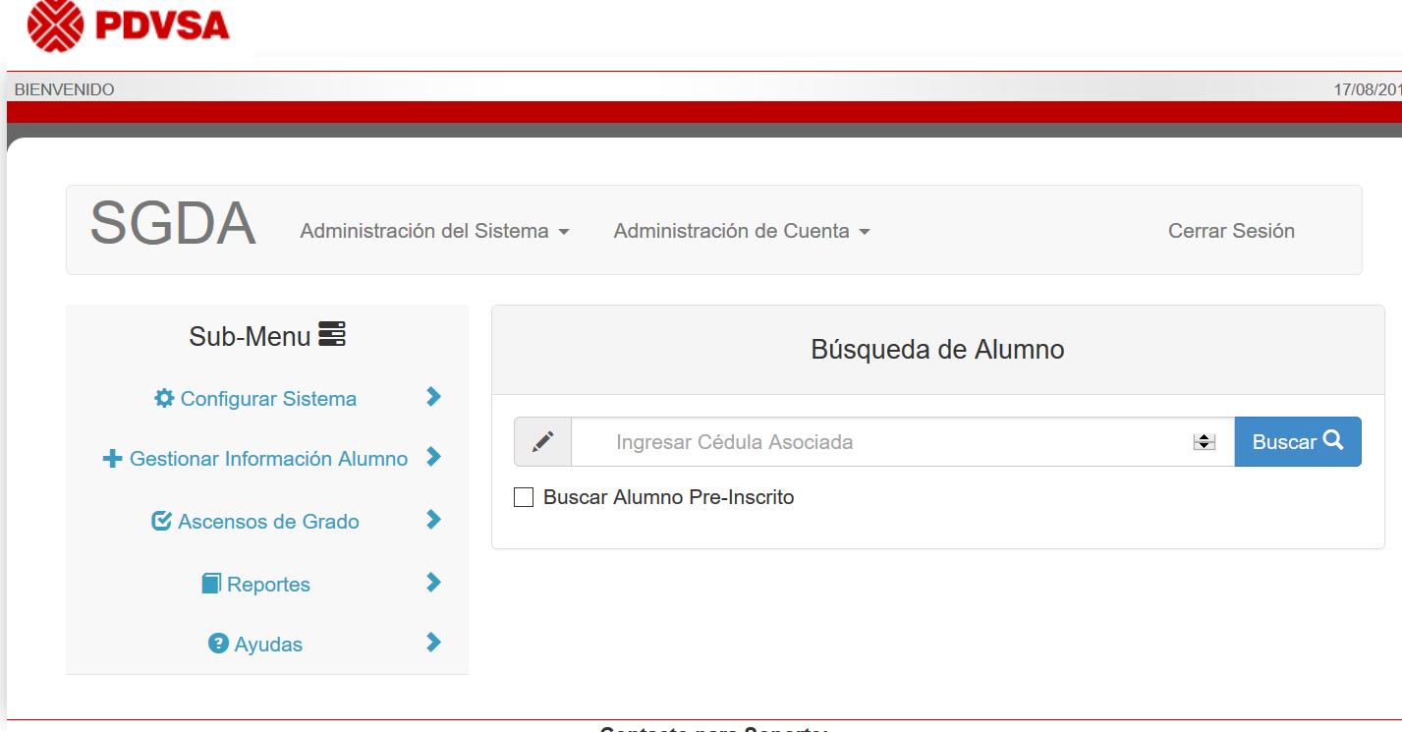This screenshot has width=1402, height=732.
Task: Click the pencil icon in search field
Action: tap(543, 442)
